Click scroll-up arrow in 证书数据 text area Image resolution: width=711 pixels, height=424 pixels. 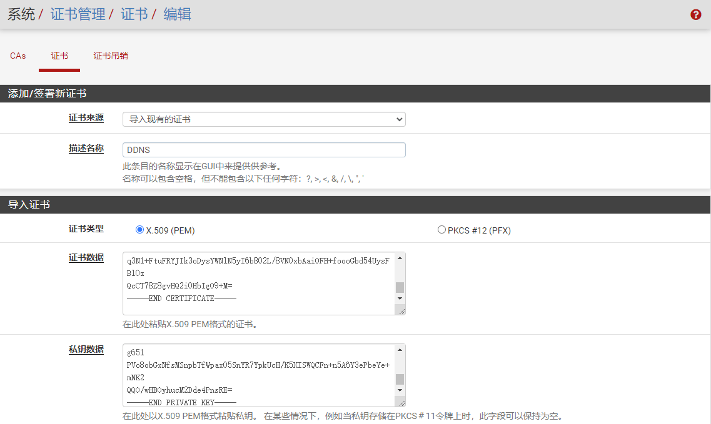point(400,257)
